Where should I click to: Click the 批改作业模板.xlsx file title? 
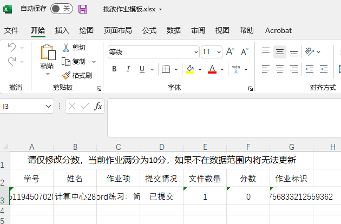coord(129,9)
